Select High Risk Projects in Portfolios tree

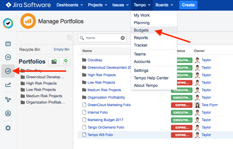pos(41,83)
